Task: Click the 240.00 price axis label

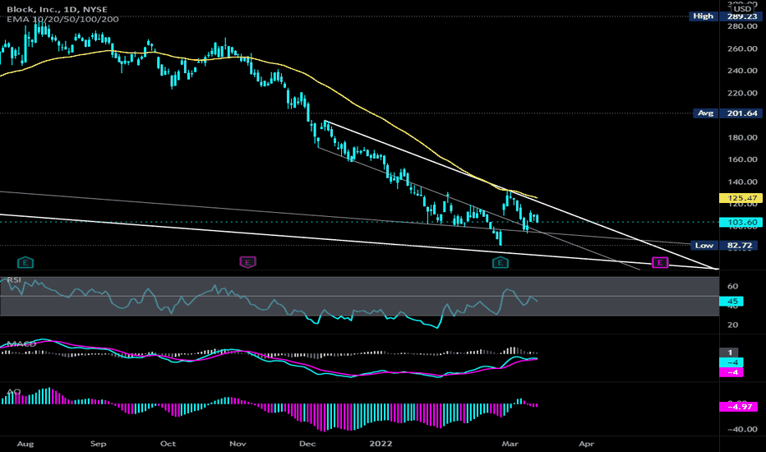Action: [x=742, y=71]
